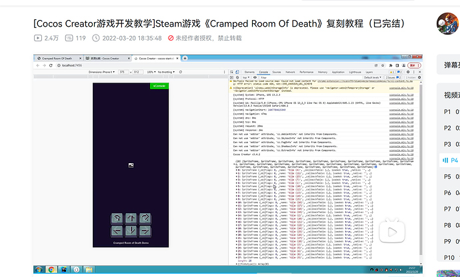Switch to the Cramped Room Of Death browser tab
The width and height of the screenshot is (460, 277).
coord(58,59)
